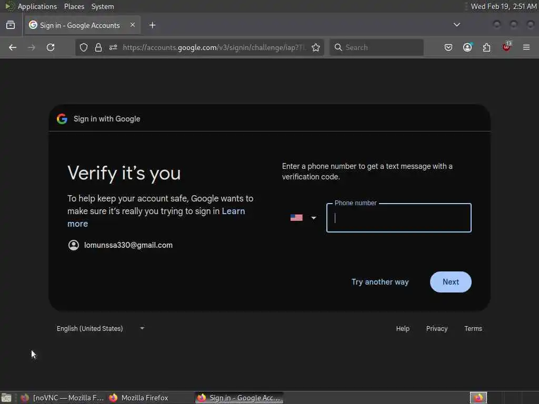Click the account avatar icon beside email
Screen dimensions: 539x404
[74, 245]
